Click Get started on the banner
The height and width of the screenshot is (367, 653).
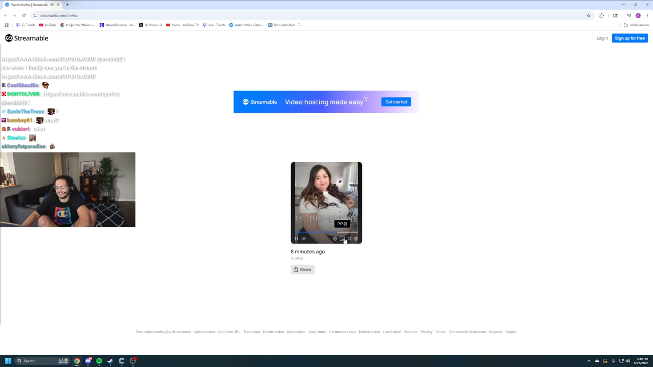(x=396, y=102)
